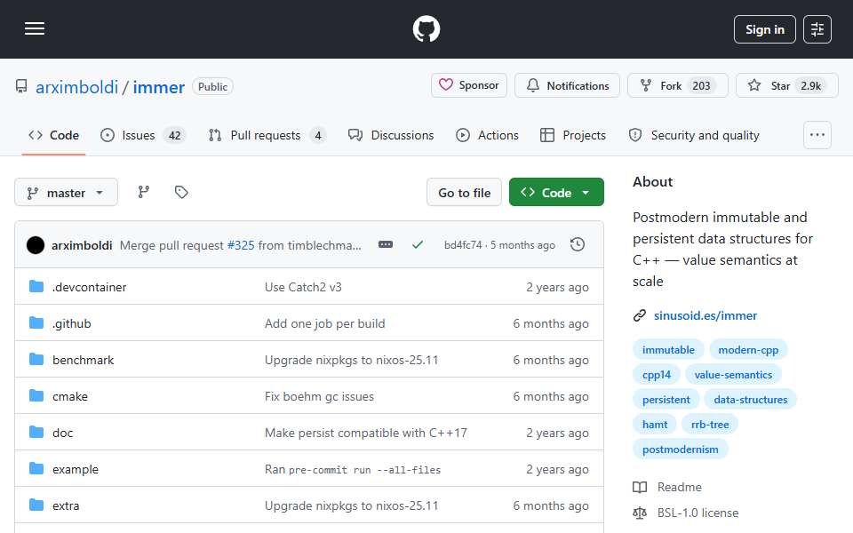Open the arximboldi owner profile link
Viewport: 853px width, 533px height.
tap(76, 87)
